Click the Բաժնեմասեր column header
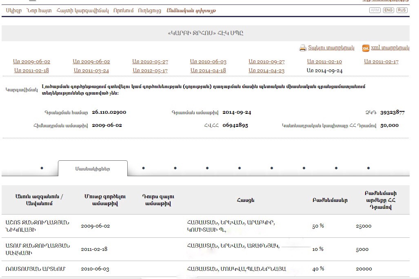This screenshot has width=419, height=279. pos(330,200)
